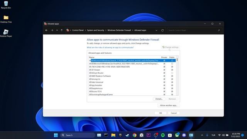Open the Windows Start menu
This screenshot has width=247, height=139.
pyautogui.click(x=56, y=135)
